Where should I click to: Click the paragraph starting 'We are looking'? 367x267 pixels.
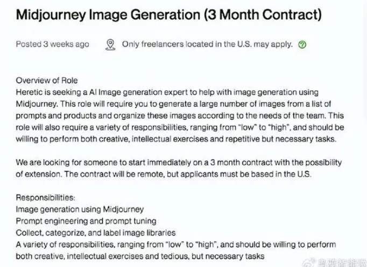click(x=179, y=168)
